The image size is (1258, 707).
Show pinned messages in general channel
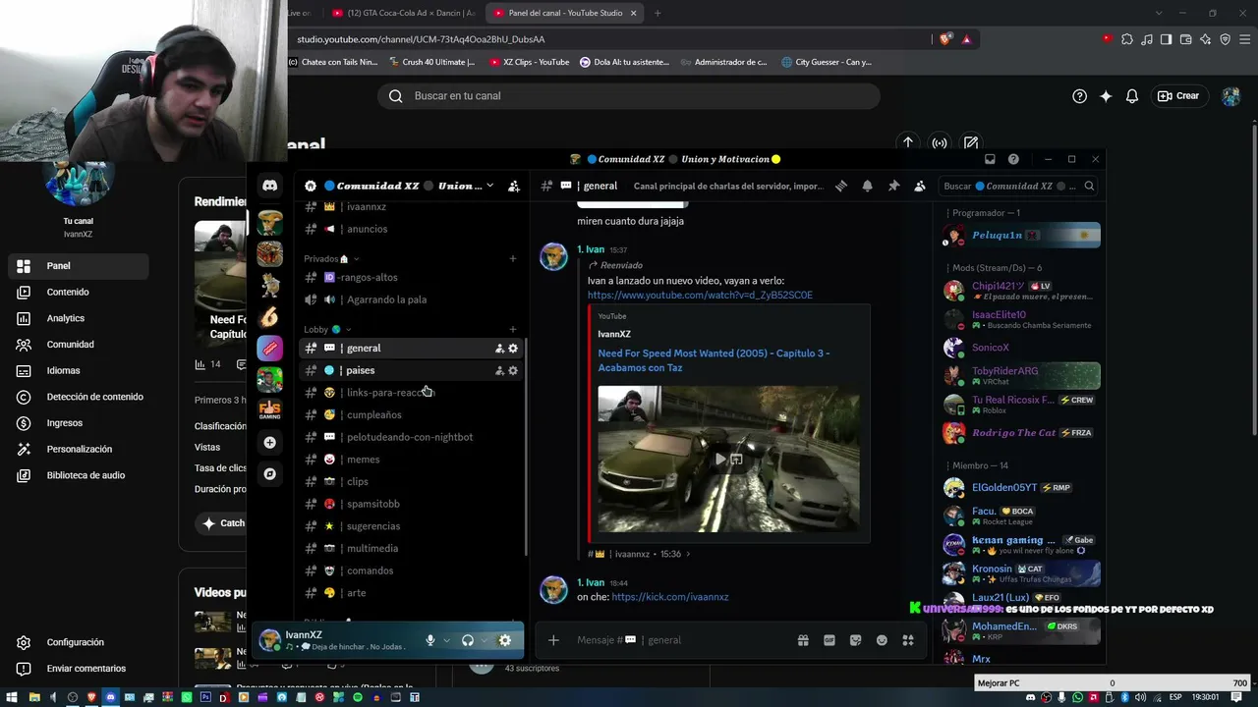(893, 186)
